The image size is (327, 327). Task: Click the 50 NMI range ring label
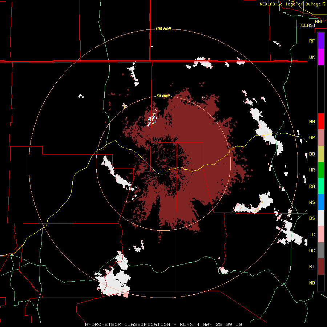pos(163,96)
